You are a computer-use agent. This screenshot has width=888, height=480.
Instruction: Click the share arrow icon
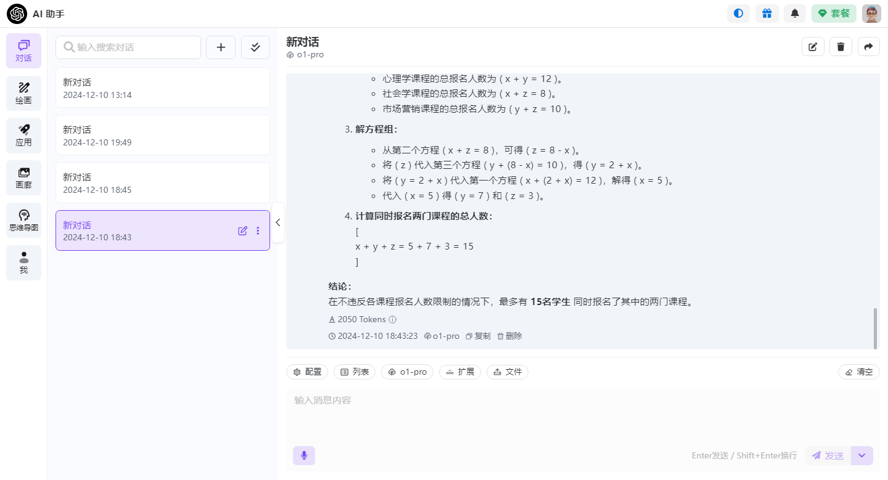click(869, 46)
